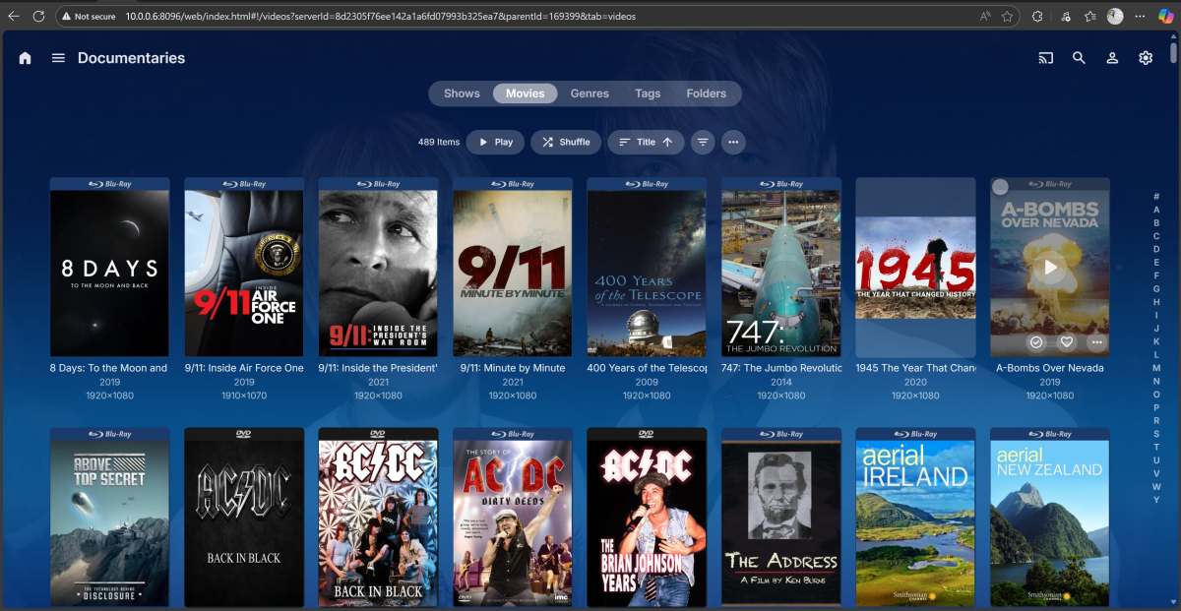1181x611 pixels.
Task: Click the address bar URL
Action: click(x=380, y=16)
